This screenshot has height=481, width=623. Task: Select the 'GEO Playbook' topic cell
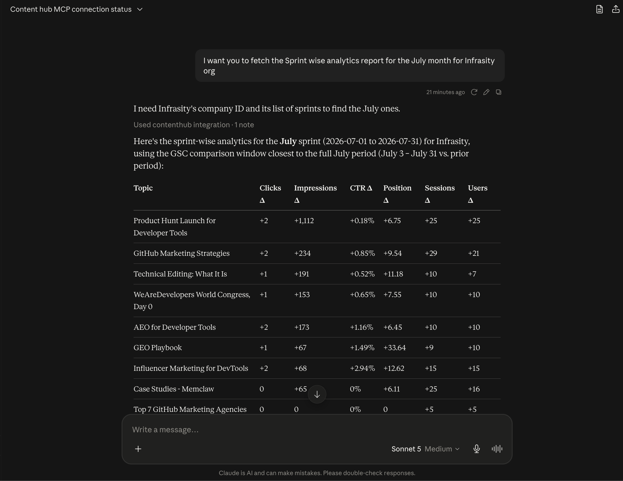point(158,348)
